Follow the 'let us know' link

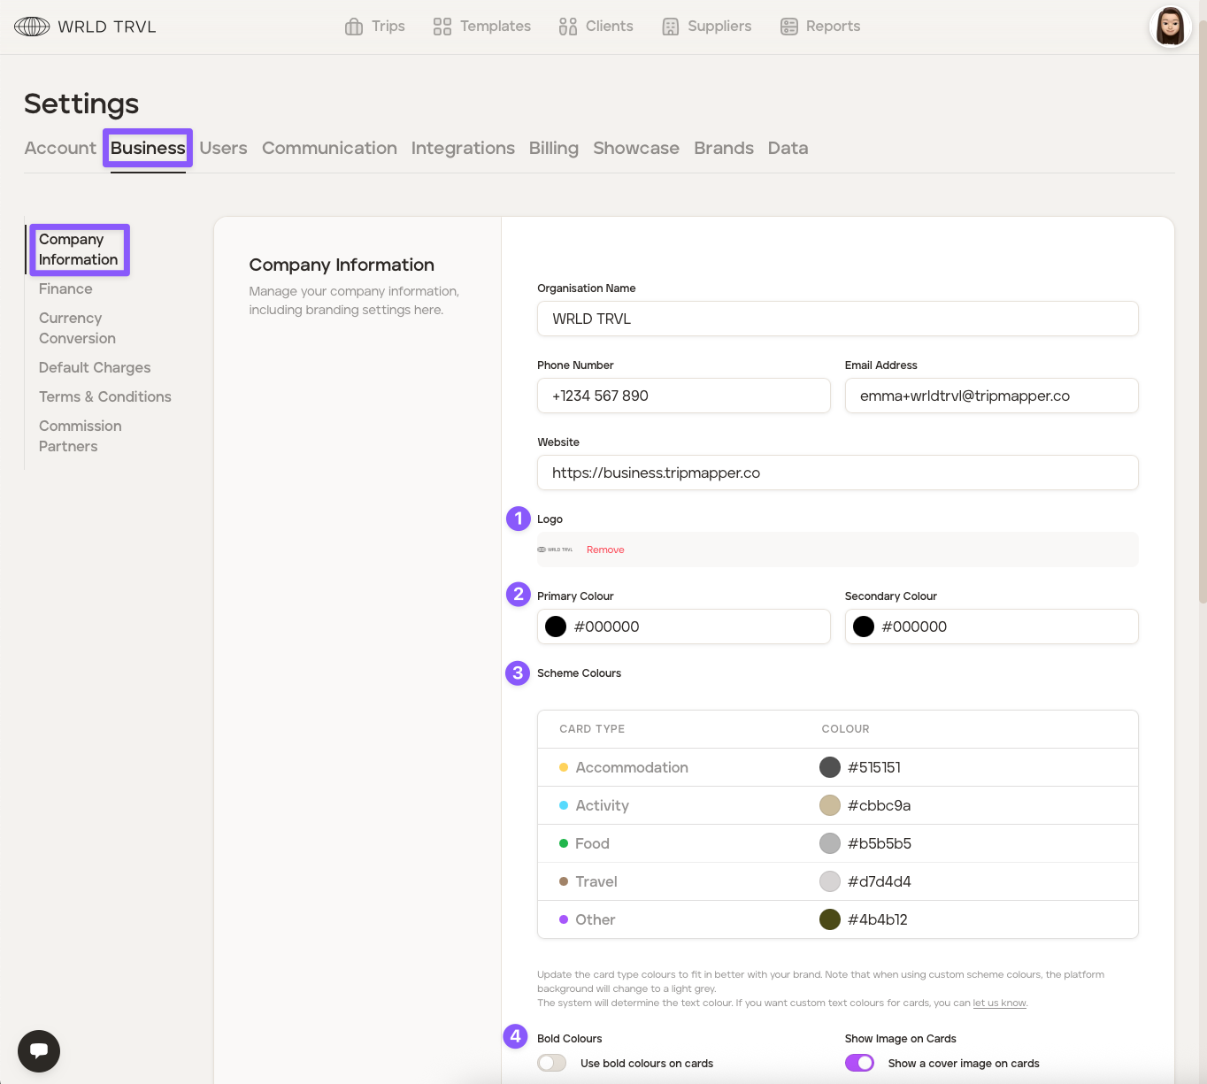[999, 1003]
